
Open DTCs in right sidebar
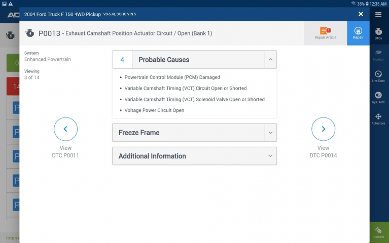pos(378,34)
